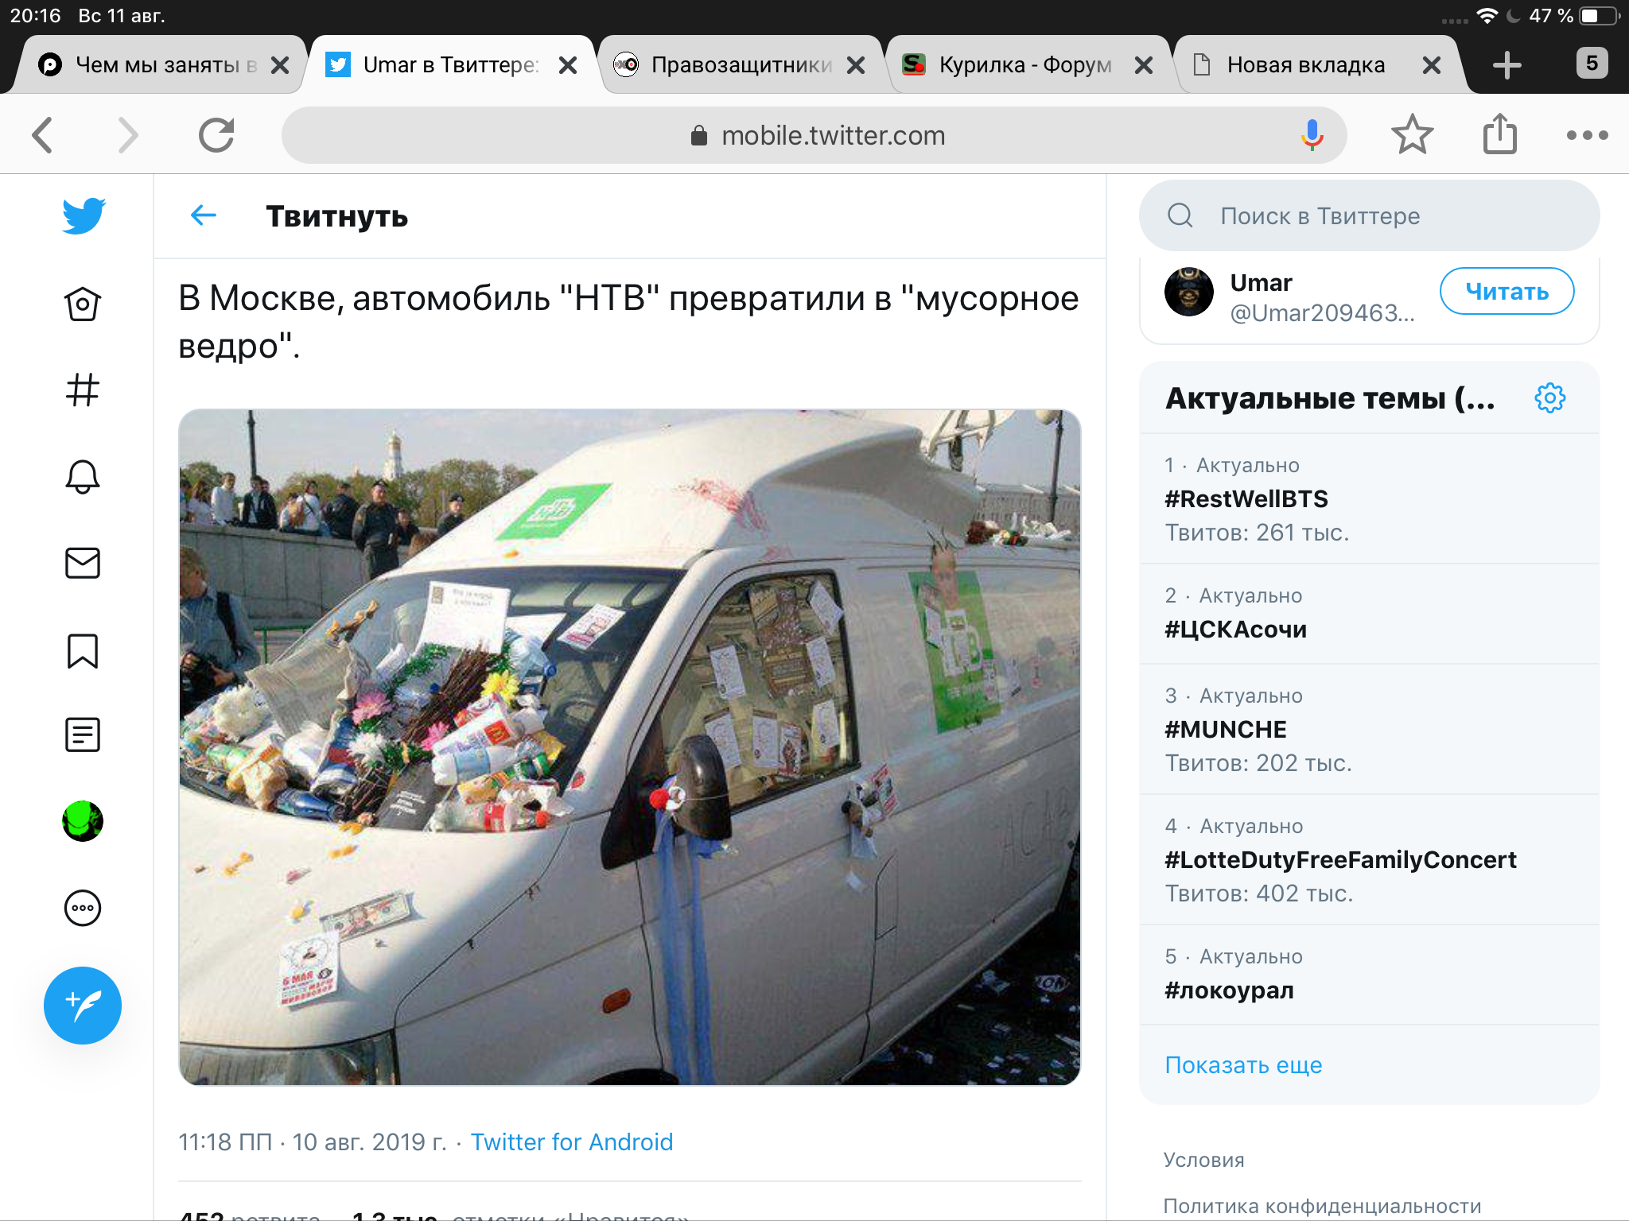Open Notifications bell icon

point(83,477)
